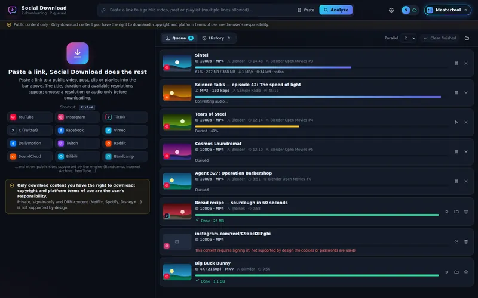The image size is (478, 298).
Task: Cancel the Science talks episode download
Action: click(x=466, y=93)
